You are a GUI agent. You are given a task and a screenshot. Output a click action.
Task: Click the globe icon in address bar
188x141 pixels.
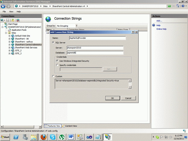(17, 6)
